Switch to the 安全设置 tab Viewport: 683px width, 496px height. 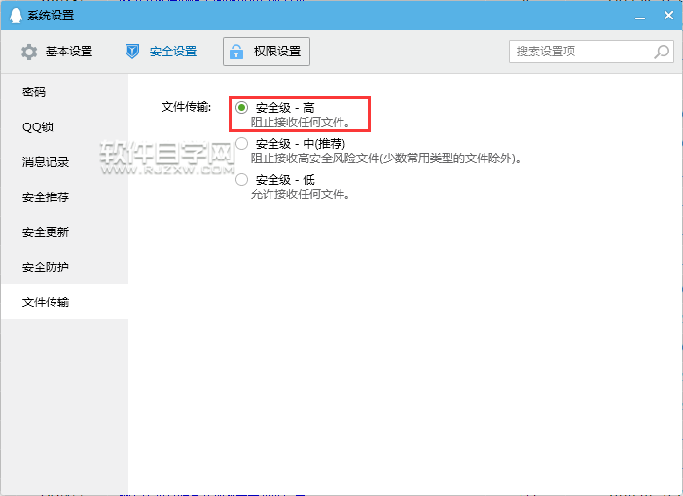(x=162, y=52)
